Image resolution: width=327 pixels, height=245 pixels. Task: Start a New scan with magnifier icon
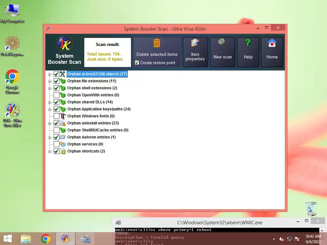(x=222, y=42)
